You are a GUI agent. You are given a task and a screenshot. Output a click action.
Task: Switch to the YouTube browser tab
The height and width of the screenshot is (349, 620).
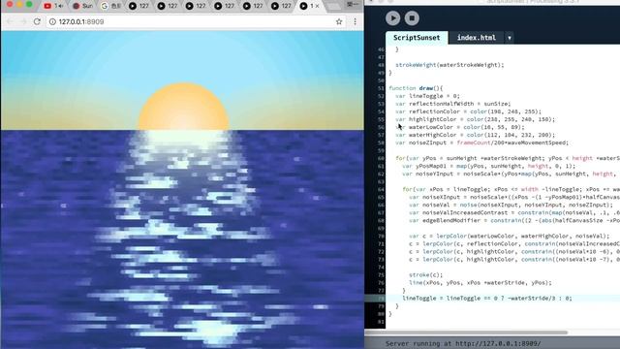53,6
